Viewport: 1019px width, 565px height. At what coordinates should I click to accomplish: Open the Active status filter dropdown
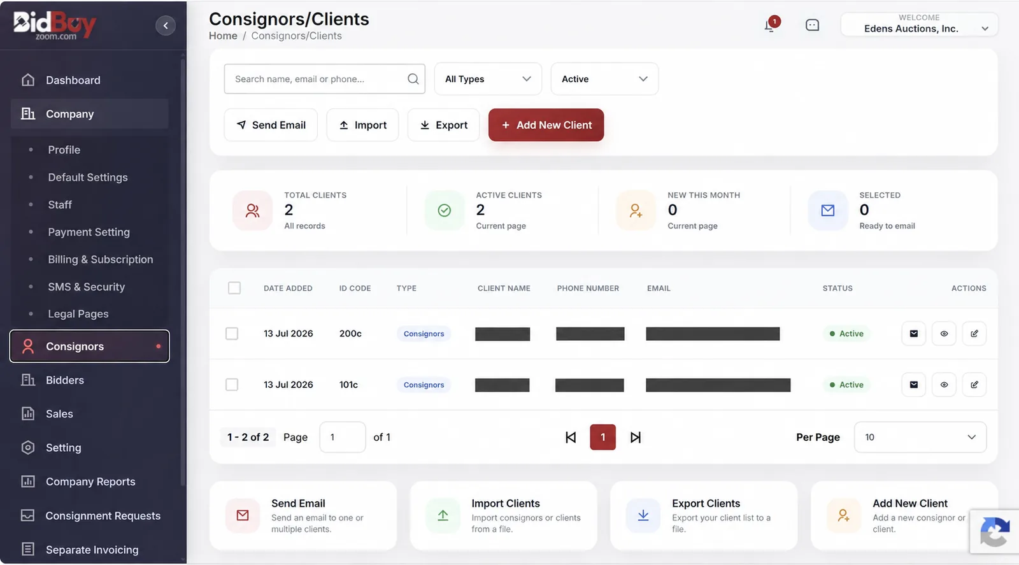[x=604, y=79]
